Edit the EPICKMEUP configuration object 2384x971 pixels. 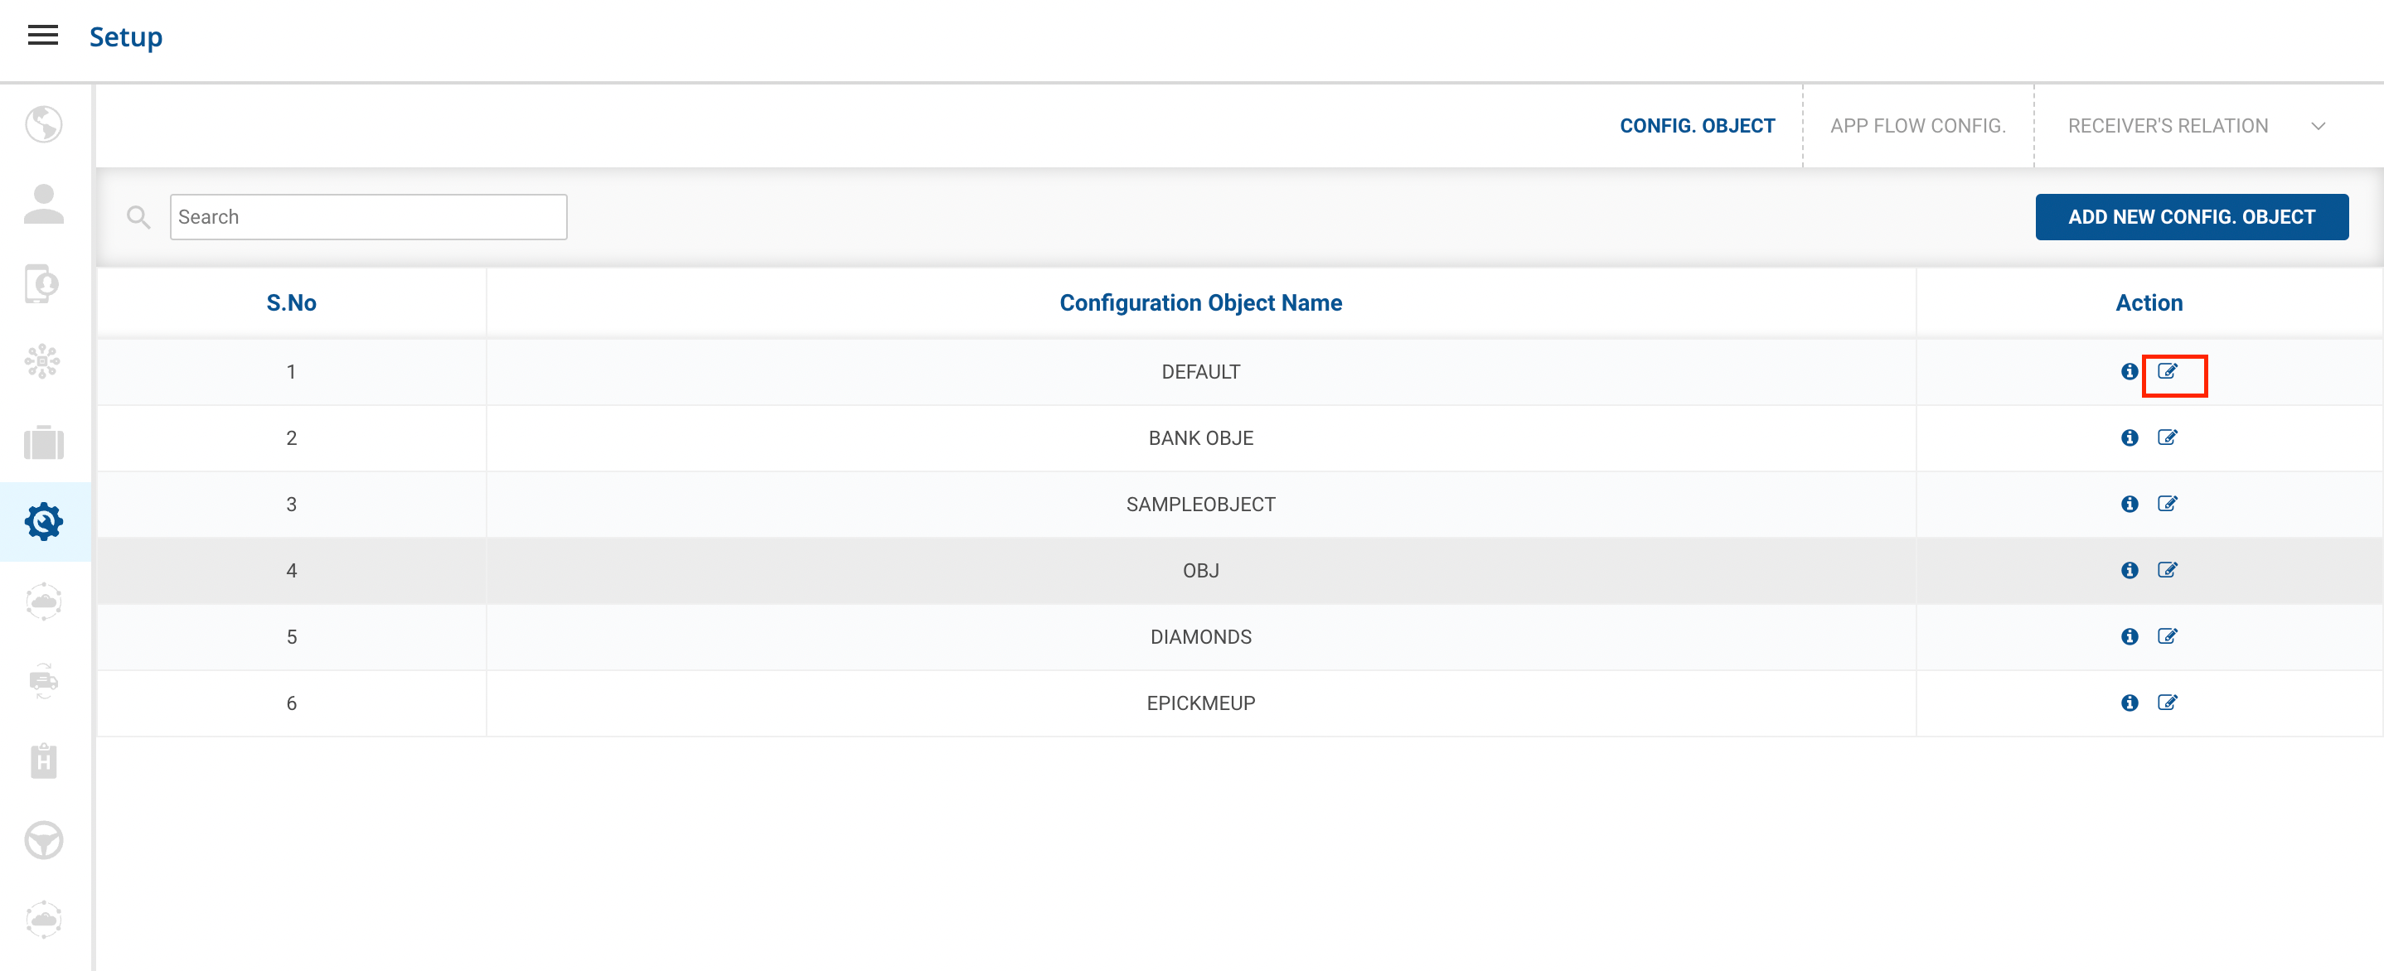click(2167, 703)
